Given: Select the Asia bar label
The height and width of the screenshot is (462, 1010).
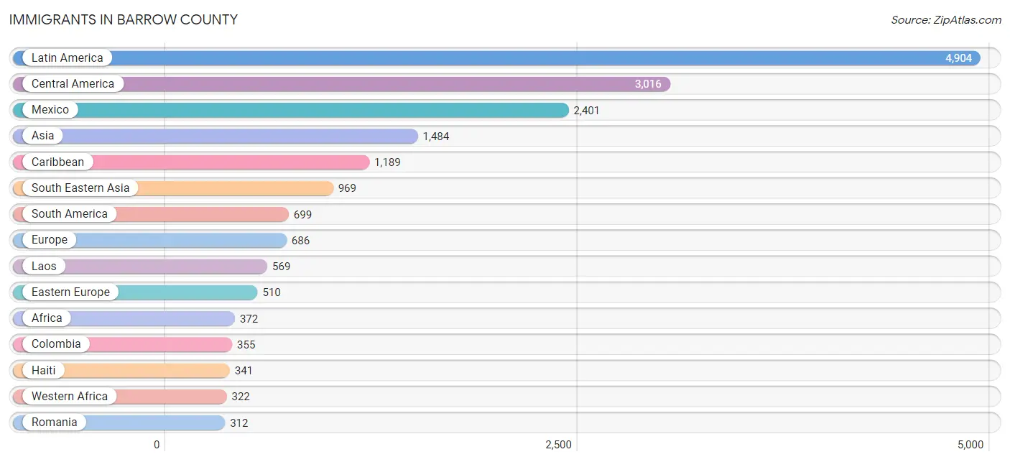Looking at the screenshot, I should pyautogui.click(x=42, y=136).
